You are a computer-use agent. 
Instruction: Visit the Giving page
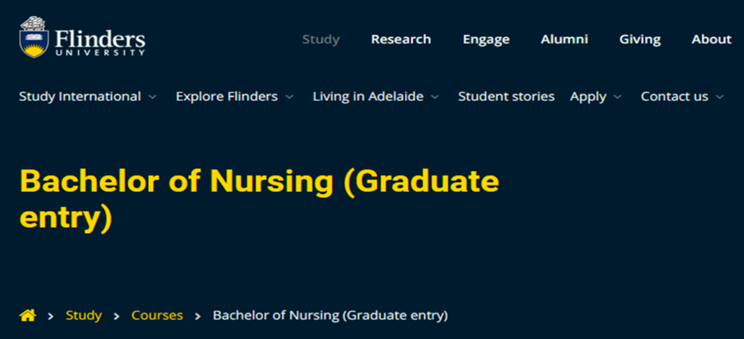click(640, 40)
